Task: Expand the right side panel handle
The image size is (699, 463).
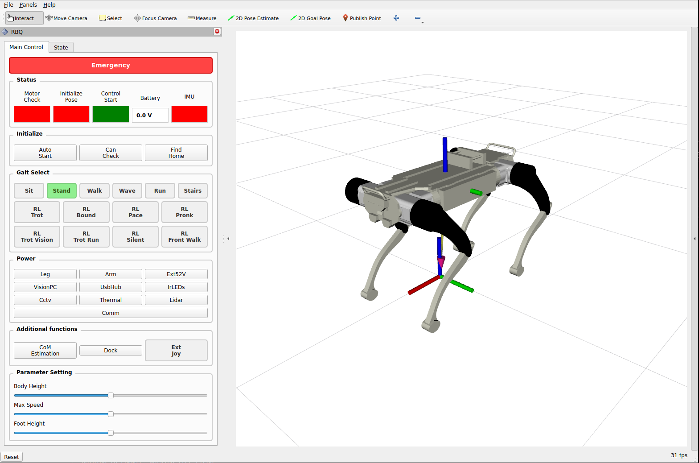Action: pos(694,239)
